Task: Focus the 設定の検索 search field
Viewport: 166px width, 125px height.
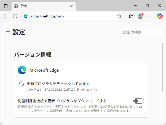Action: click(x=141, y=32)
